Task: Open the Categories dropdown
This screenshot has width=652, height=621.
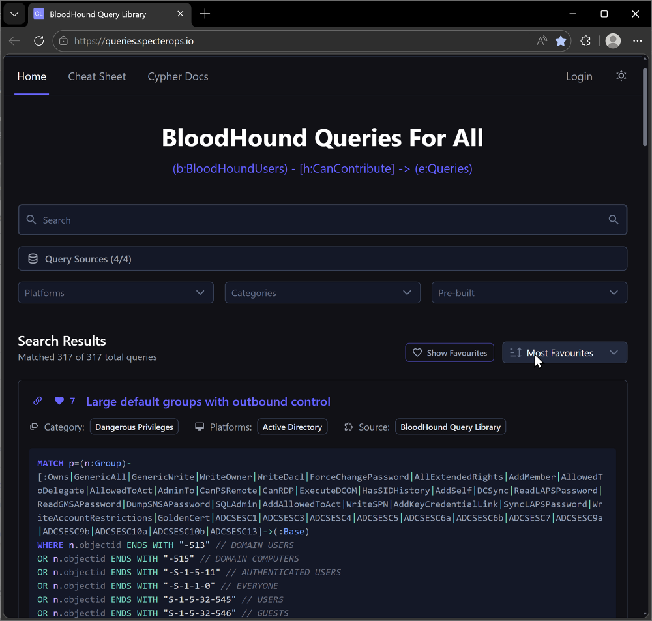Action: coord(322,293)
